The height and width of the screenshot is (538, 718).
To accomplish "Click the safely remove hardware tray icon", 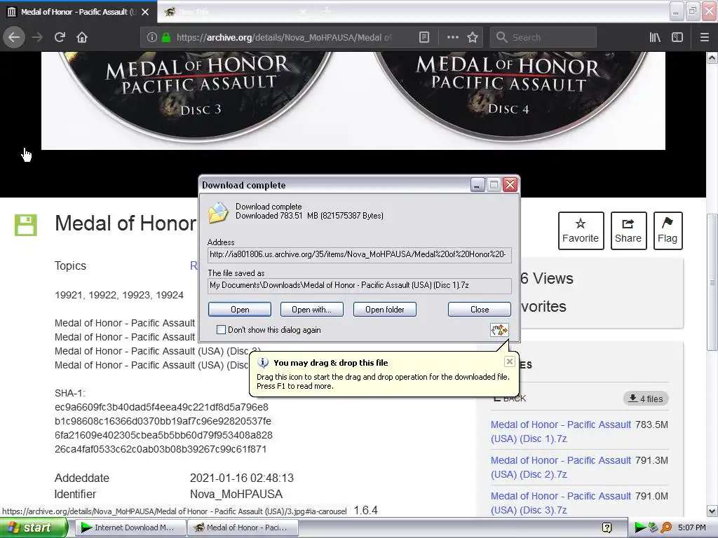I will click(653, 528).
